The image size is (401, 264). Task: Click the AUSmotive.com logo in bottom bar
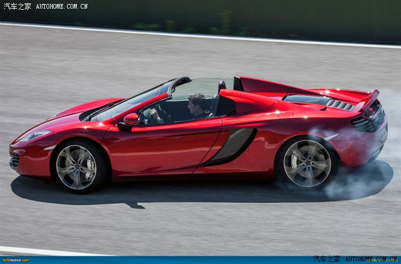pos(15,260)
